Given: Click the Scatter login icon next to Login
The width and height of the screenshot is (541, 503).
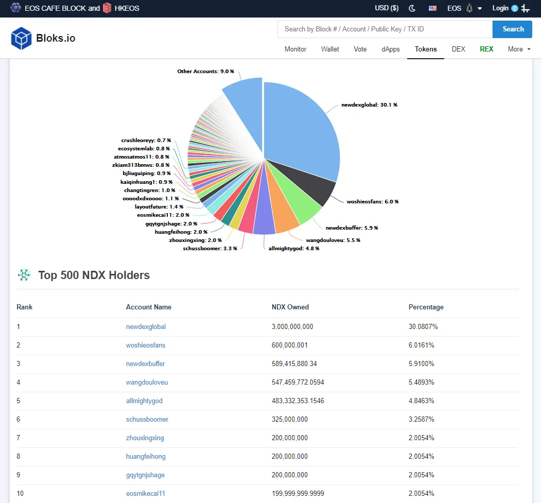Looking at the screenshot, I should pos(514,8).
